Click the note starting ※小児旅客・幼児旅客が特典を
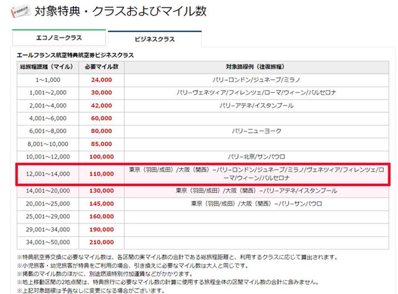 (132, 266)
